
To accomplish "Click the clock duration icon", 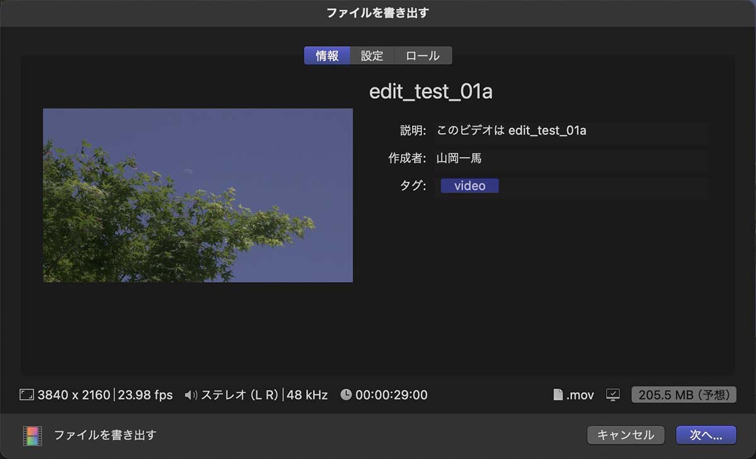I will point(346,395).
